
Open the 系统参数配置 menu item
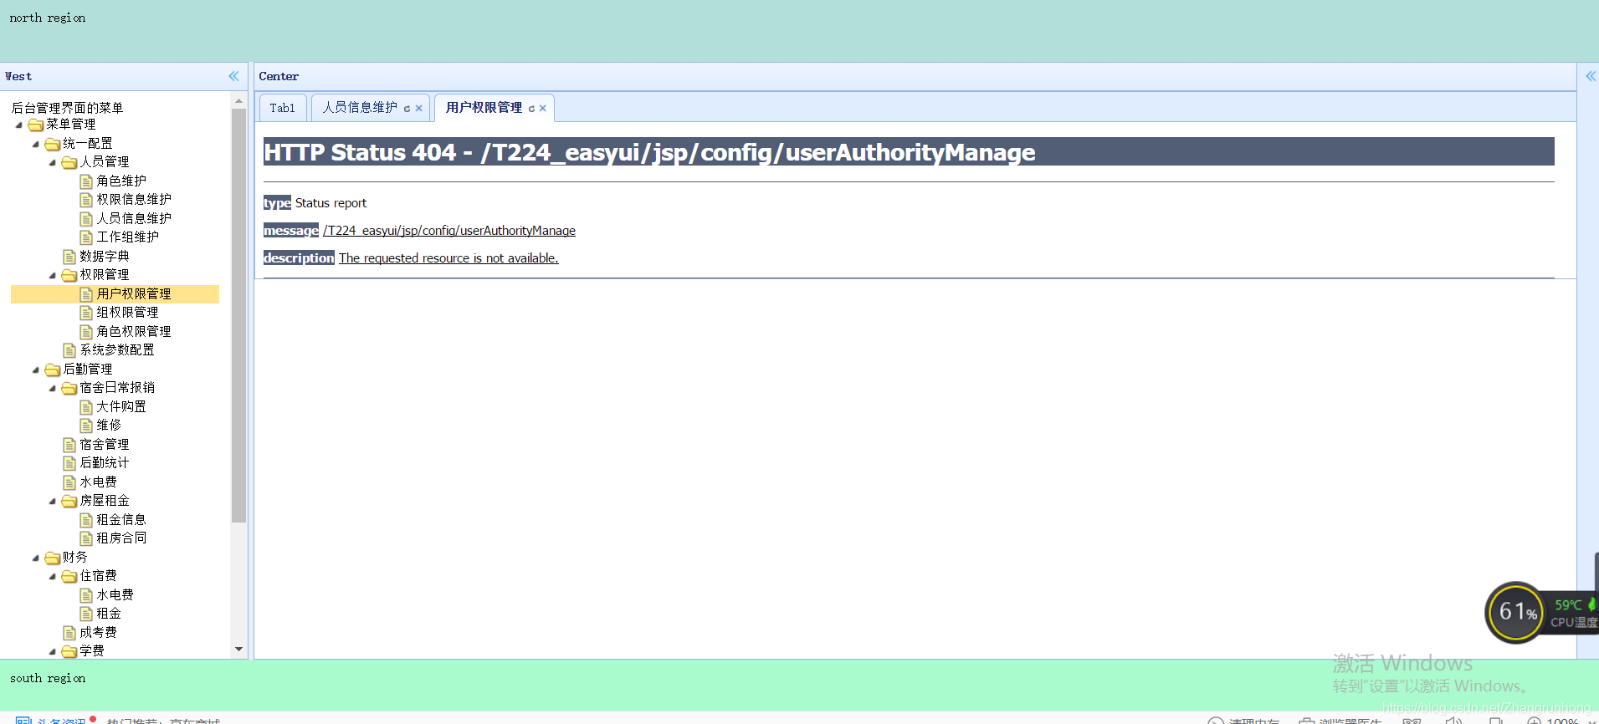tap(117, 350)
